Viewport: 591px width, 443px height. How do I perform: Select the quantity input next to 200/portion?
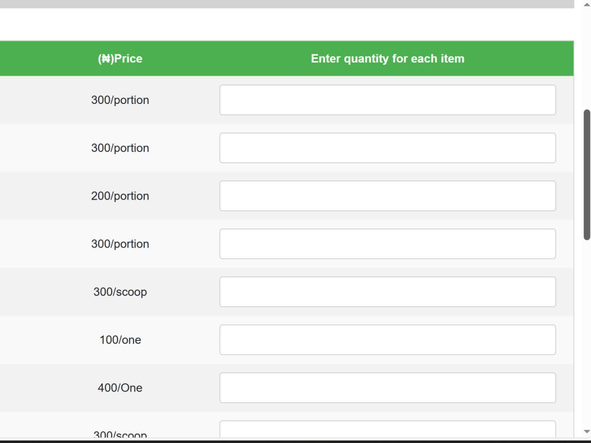point(388,196)
